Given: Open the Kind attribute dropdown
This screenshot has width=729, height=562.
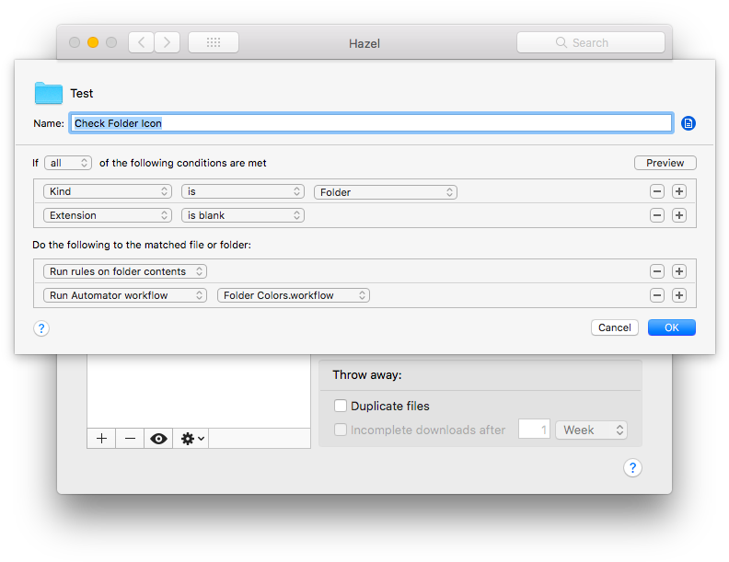Looking at the screenshot, I should coord(108,191).
